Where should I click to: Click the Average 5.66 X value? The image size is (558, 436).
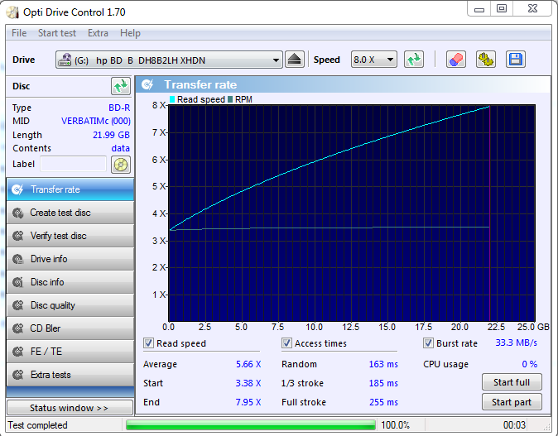(x=248, y=364)
